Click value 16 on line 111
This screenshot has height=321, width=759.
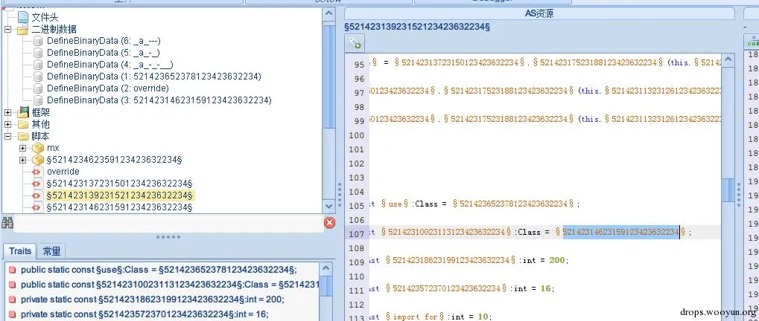545,288
